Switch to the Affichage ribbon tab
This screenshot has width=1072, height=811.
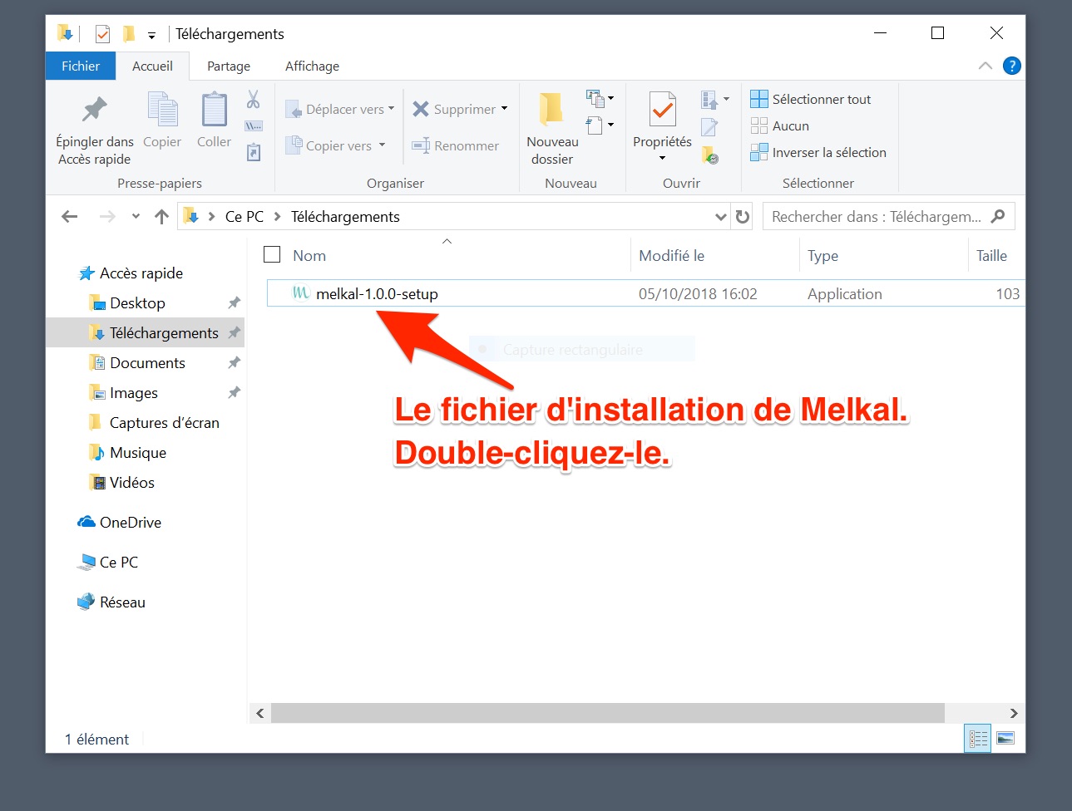(x=312, y=66)
